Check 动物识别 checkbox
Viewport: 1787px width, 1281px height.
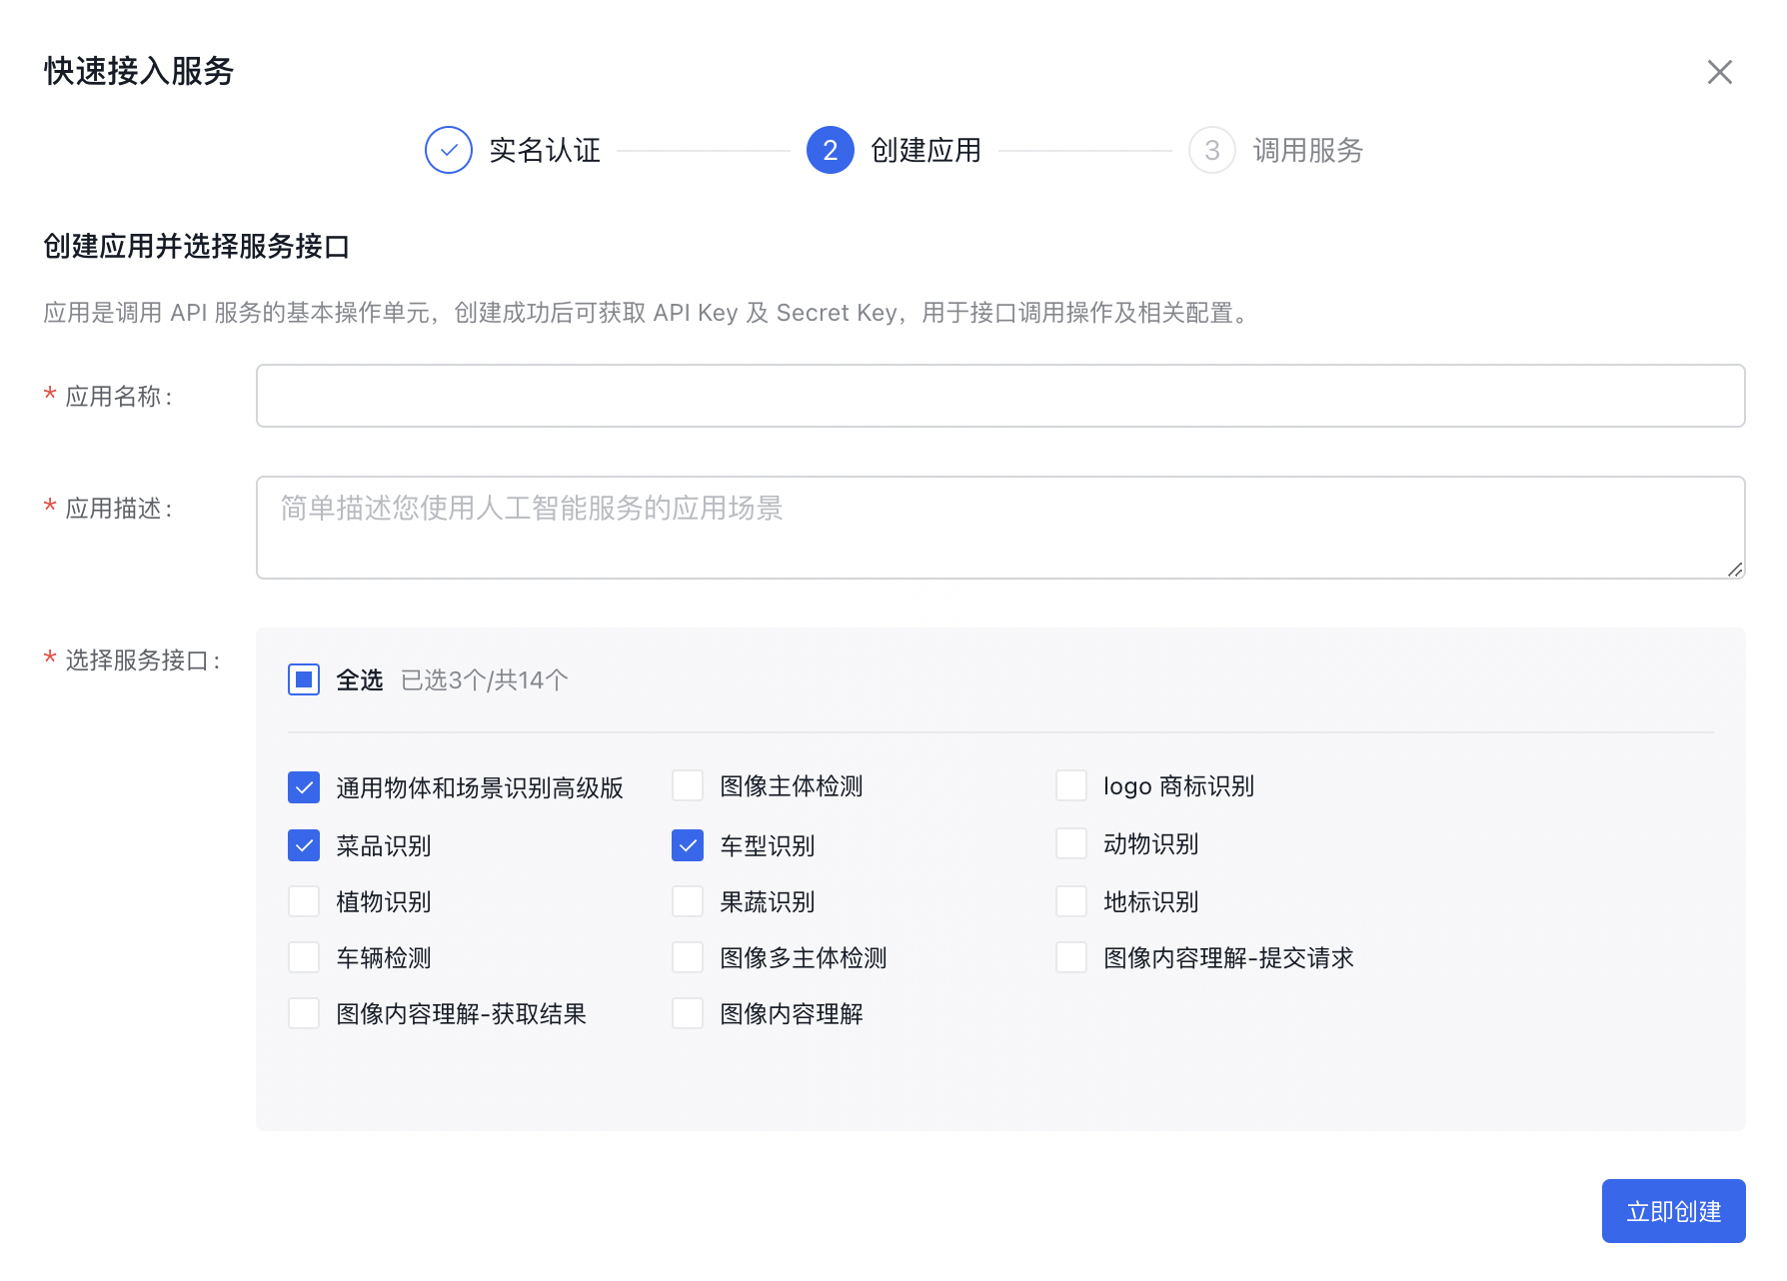coord(1071,843)
